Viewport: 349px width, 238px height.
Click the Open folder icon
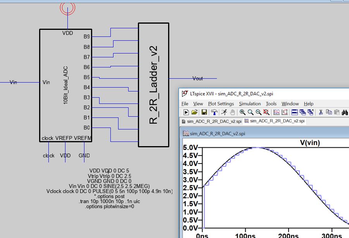point(194,112)
